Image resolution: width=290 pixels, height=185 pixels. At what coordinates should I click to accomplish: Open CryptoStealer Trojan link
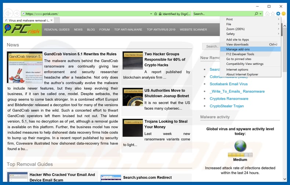(227, 106)
